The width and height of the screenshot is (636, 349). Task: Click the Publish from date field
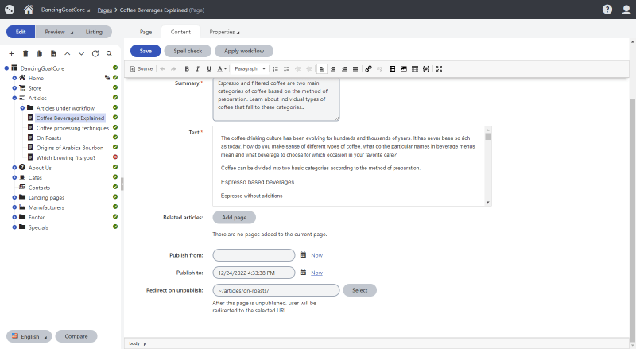coord(254,255)
